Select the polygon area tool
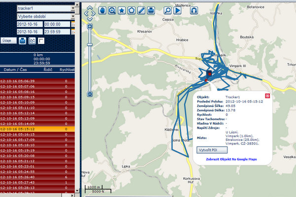 coord(131,10)
